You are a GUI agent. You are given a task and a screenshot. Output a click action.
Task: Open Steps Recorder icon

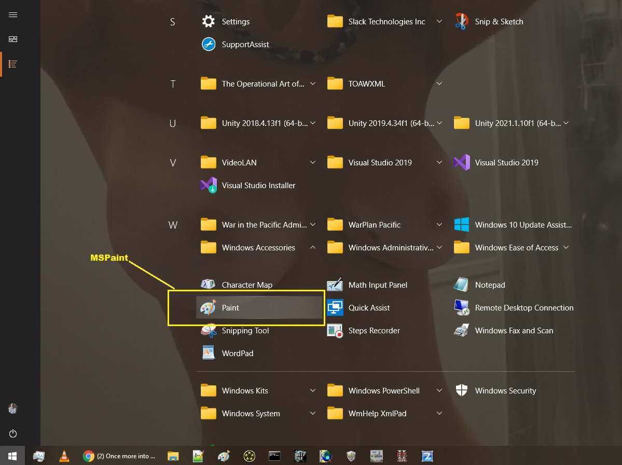tap(335, 330)
